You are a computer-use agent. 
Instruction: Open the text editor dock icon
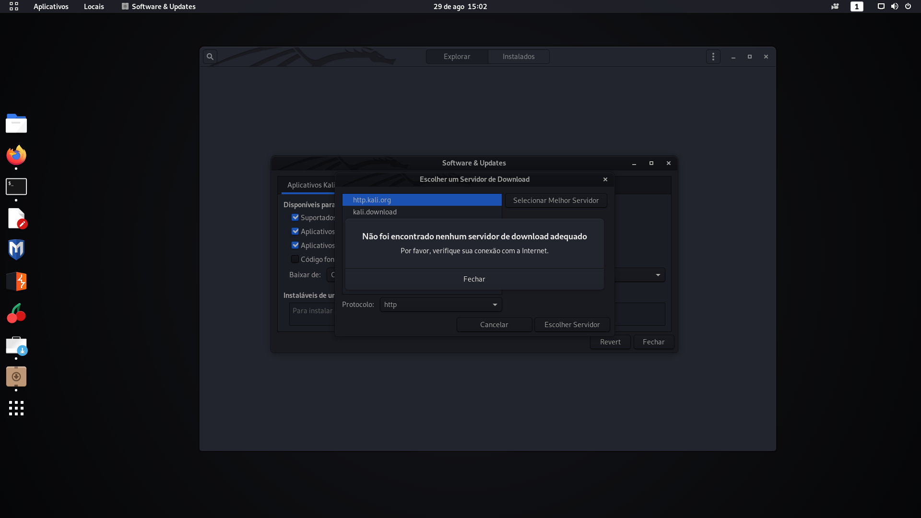click(17, 218)
